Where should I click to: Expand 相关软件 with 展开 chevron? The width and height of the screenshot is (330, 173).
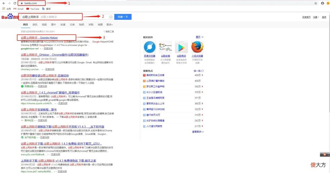pos(200,37)
